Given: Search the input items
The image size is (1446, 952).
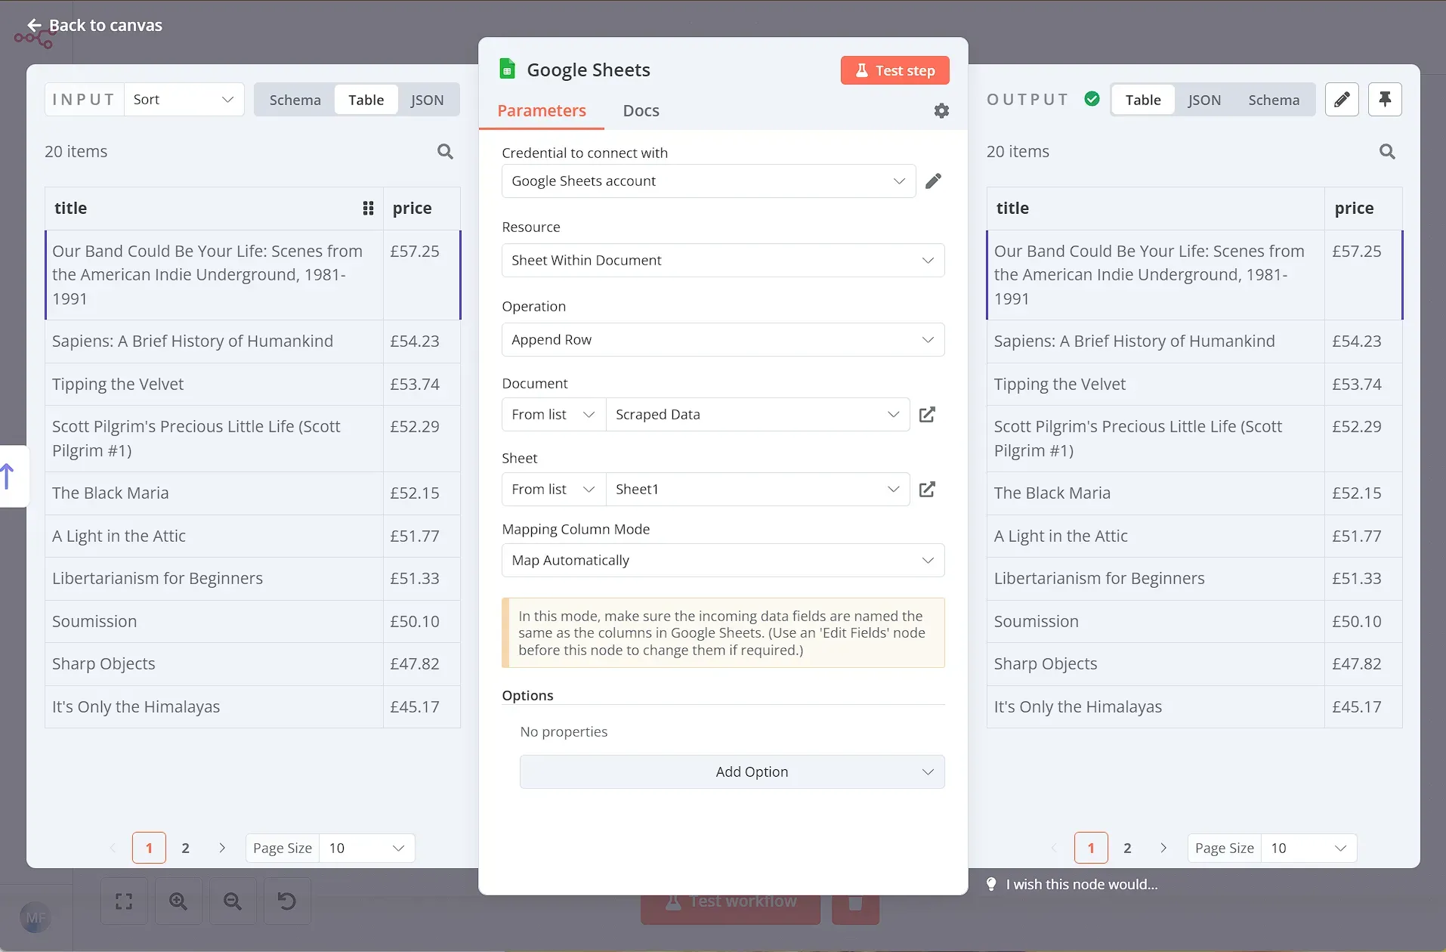Looking at the screenshot, I should coord(445,151).
